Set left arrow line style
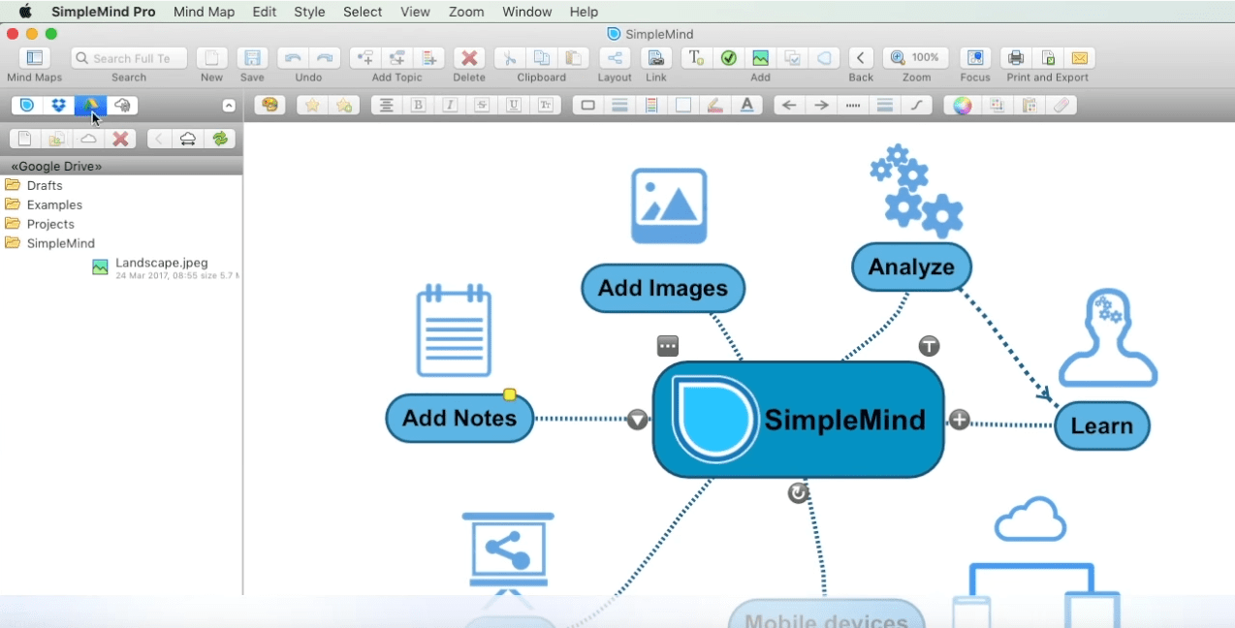1235x628 pixels. pyautogui.click(x=790, y=106)
